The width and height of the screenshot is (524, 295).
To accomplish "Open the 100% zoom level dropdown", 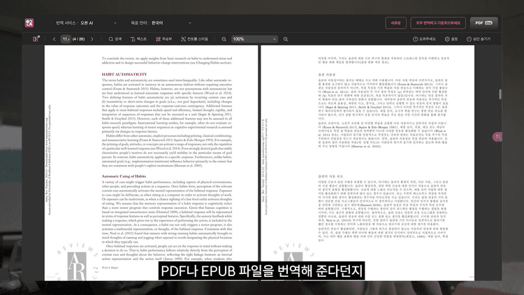I will [252, 39].
